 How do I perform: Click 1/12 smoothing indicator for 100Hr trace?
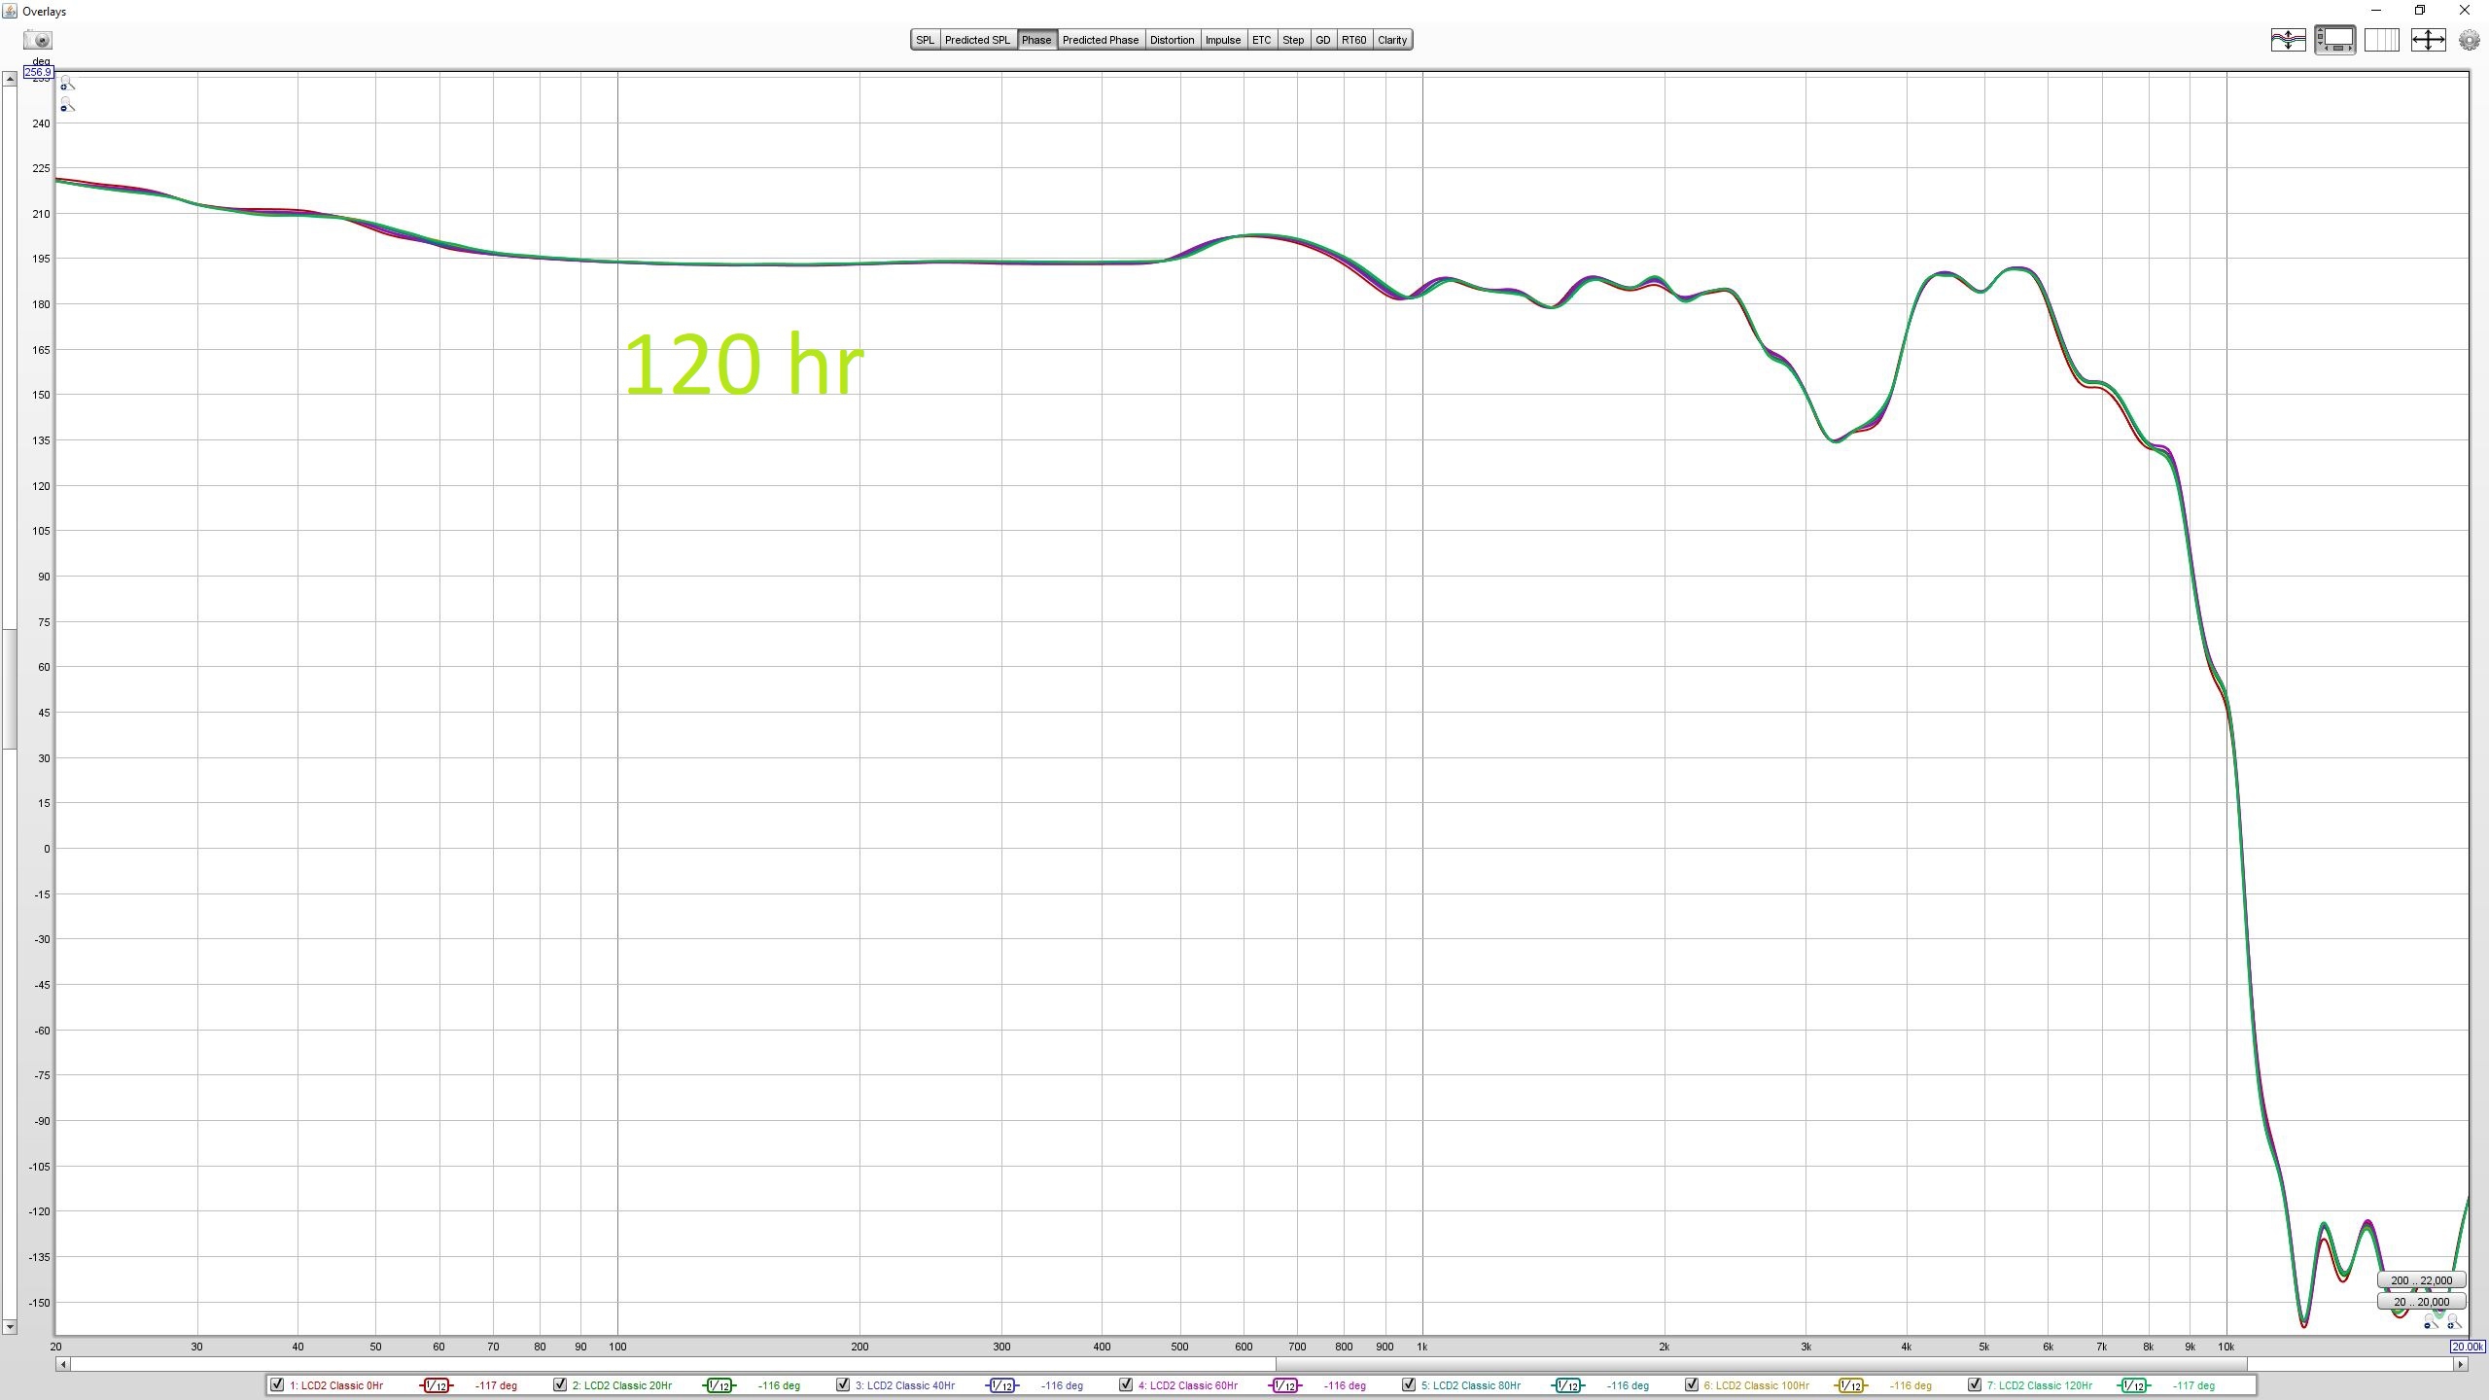tap(1850, 1385)
